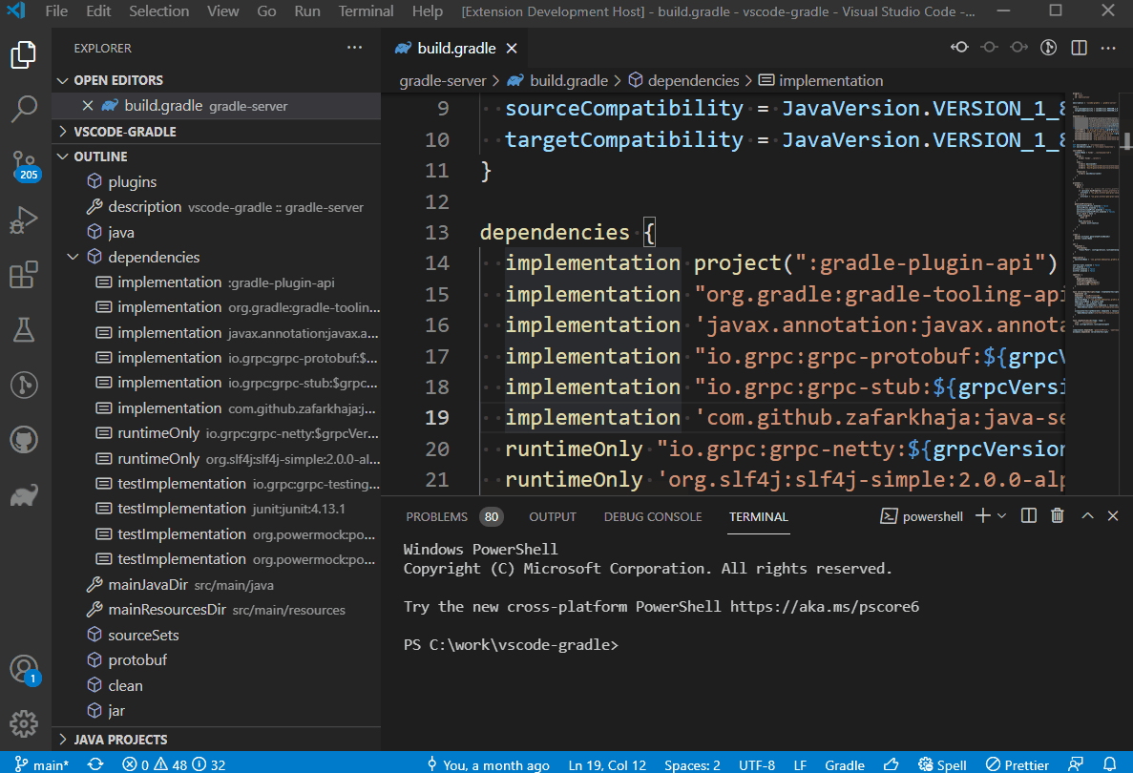Select the plugins outline item
The width and height of the screenshot is (1133, 773).
click(217, 182)
